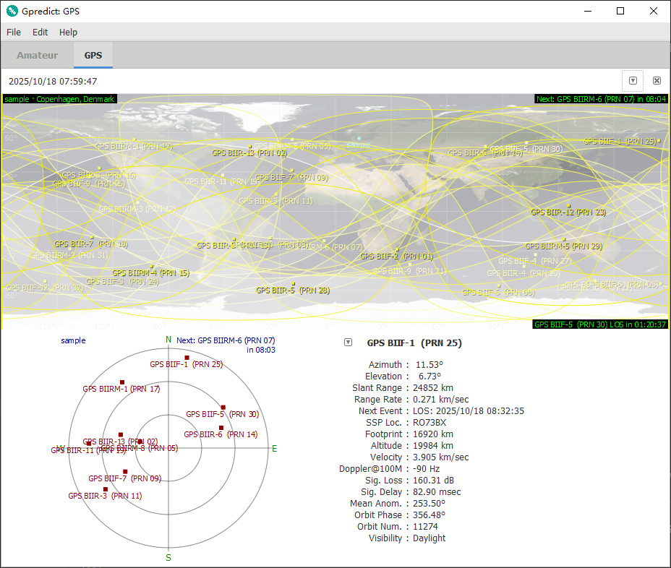Click the sample · Copenhagen, Denmark map label

tap(59, 99)
